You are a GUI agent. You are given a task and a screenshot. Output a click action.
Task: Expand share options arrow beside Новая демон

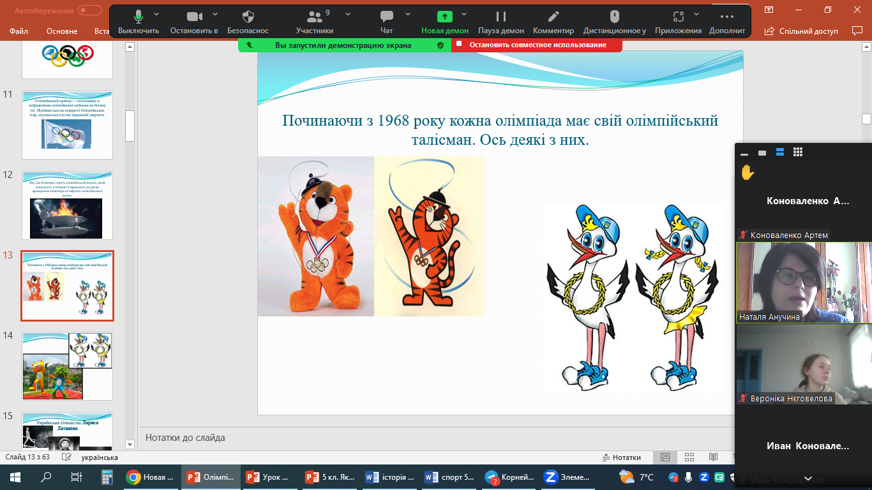(x=464, y=14)
